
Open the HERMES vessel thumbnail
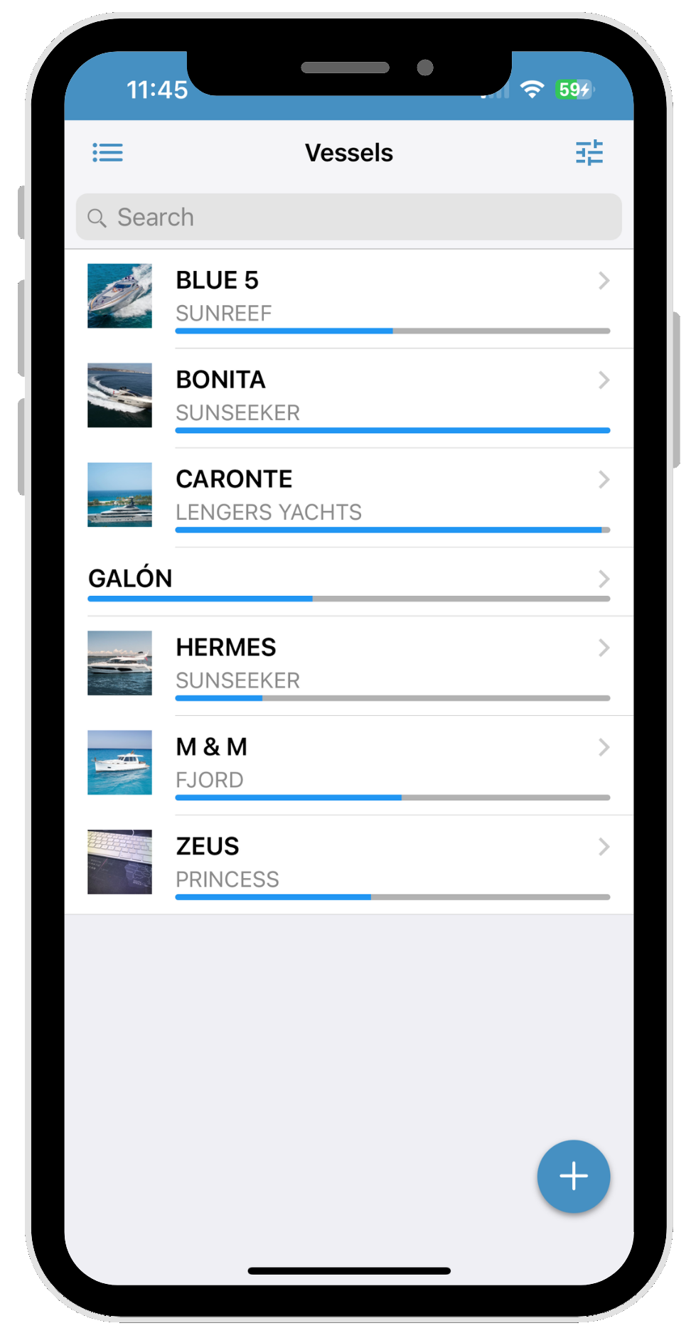(x=119, y=663)
